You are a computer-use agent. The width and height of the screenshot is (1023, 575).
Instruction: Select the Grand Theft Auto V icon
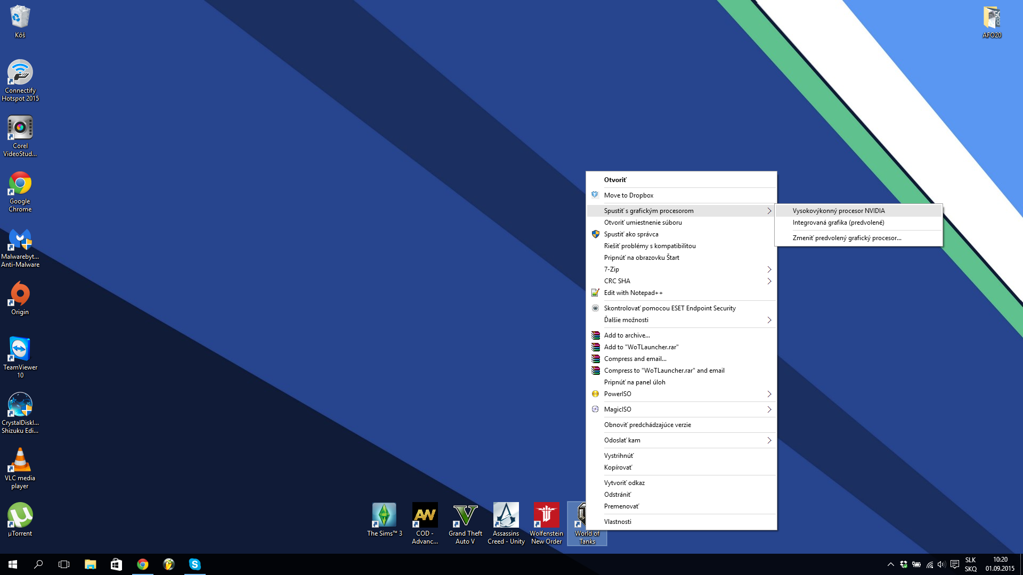465,515
